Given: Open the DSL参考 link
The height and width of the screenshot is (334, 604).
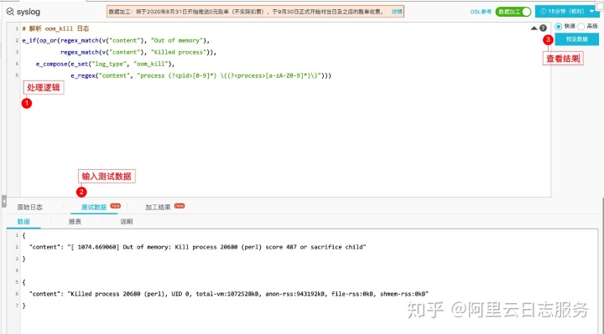Looking at the screenshot, I should pyautogui.click(x=481, y=12).
